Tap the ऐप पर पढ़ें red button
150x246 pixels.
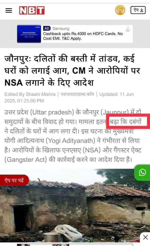pos(14,180)
